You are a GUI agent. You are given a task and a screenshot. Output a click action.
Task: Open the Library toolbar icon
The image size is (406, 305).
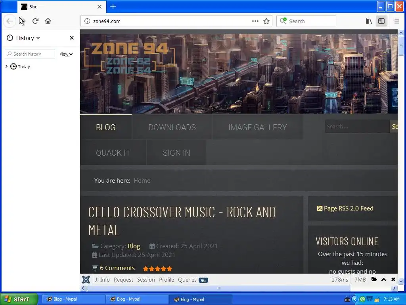pyautogui.click(x=369, y=21)
